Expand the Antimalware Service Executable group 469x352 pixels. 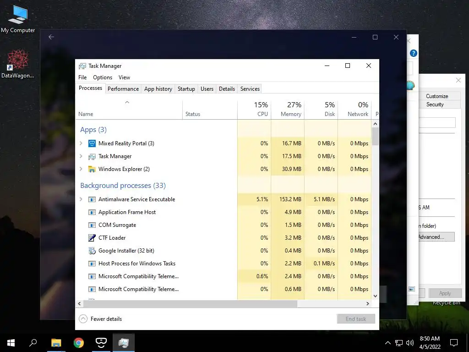(81, 199)
